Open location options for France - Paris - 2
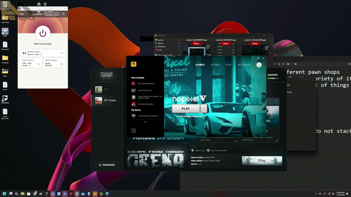351x197 pixels. click(61, 53)
